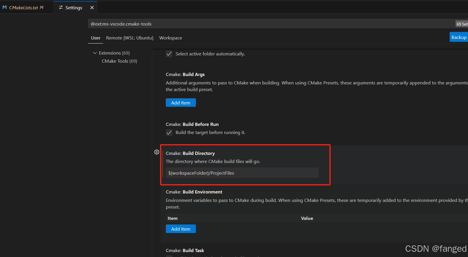Click the Item column header in Build Environment
The width and height of the screenshot is (468, 257).
click(x=173, y=218)
